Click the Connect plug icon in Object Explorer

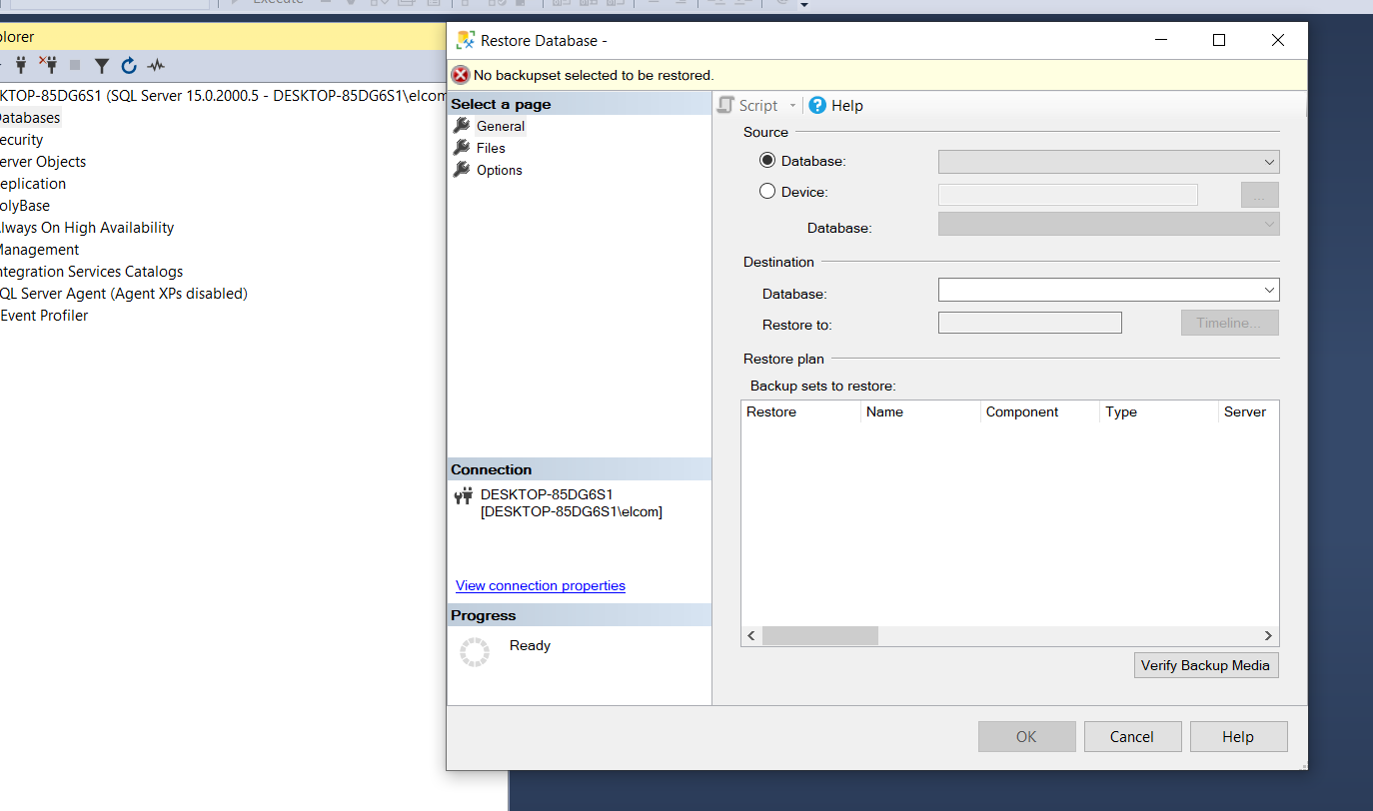tap(20, 66)
